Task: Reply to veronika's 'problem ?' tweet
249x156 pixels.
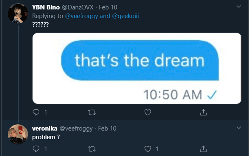Action: (36, 149)
